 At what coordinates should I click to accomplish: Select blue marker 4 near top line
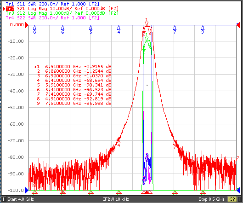[119, 28]
